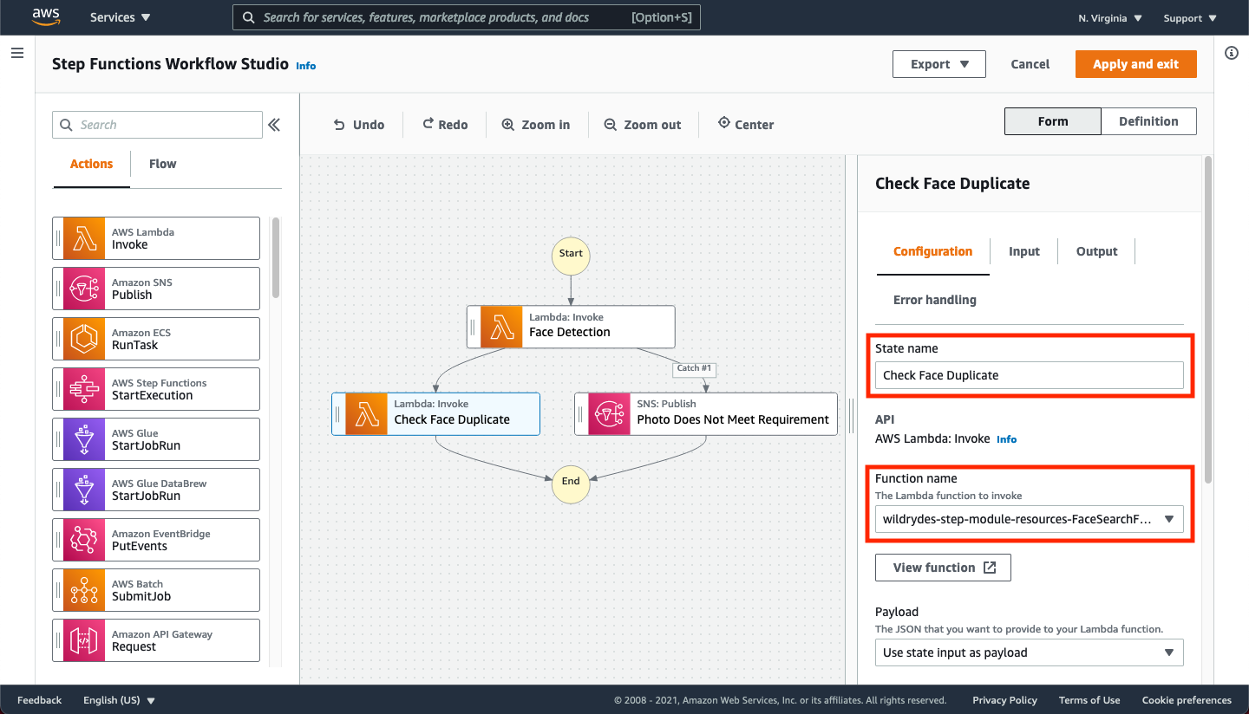Open the Function name dropdown

[x=1030, y=519]
